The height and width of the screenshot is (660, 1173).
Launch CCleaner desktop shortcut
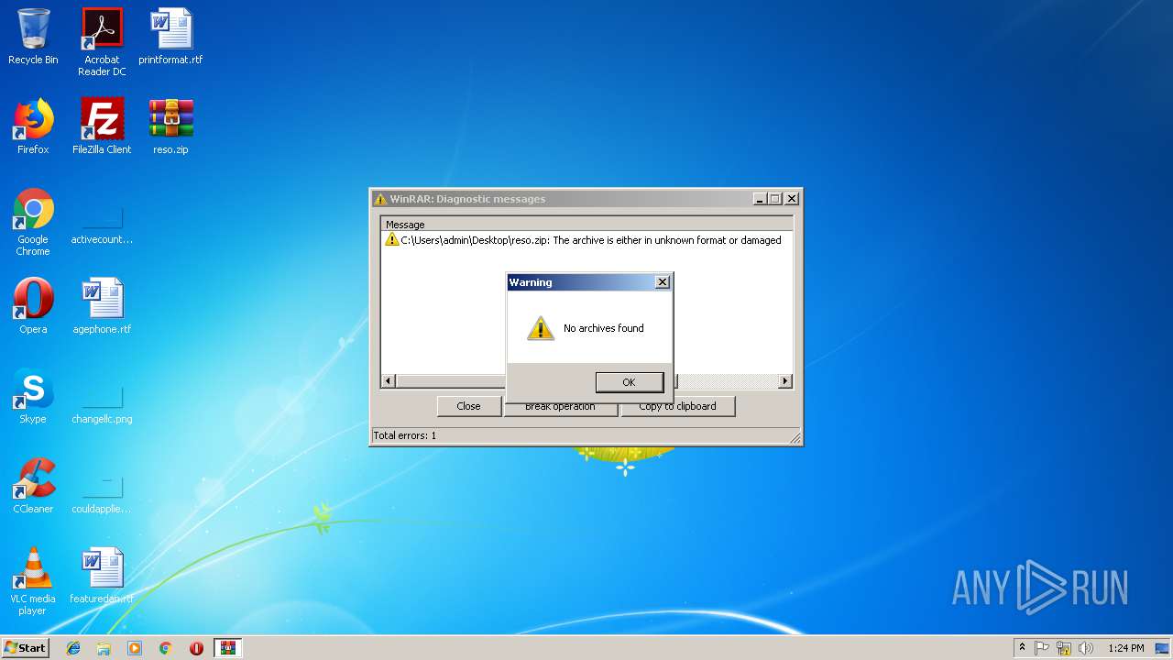click(x=33, y=486)
